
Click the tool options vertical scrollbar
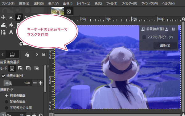point(45,79)
